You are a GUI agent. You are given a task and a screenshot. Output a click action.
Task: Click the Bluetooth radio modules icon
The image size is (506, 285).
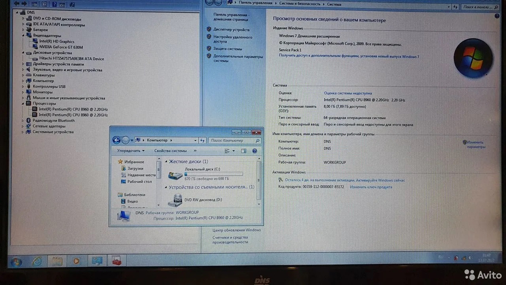click(28, 120)
